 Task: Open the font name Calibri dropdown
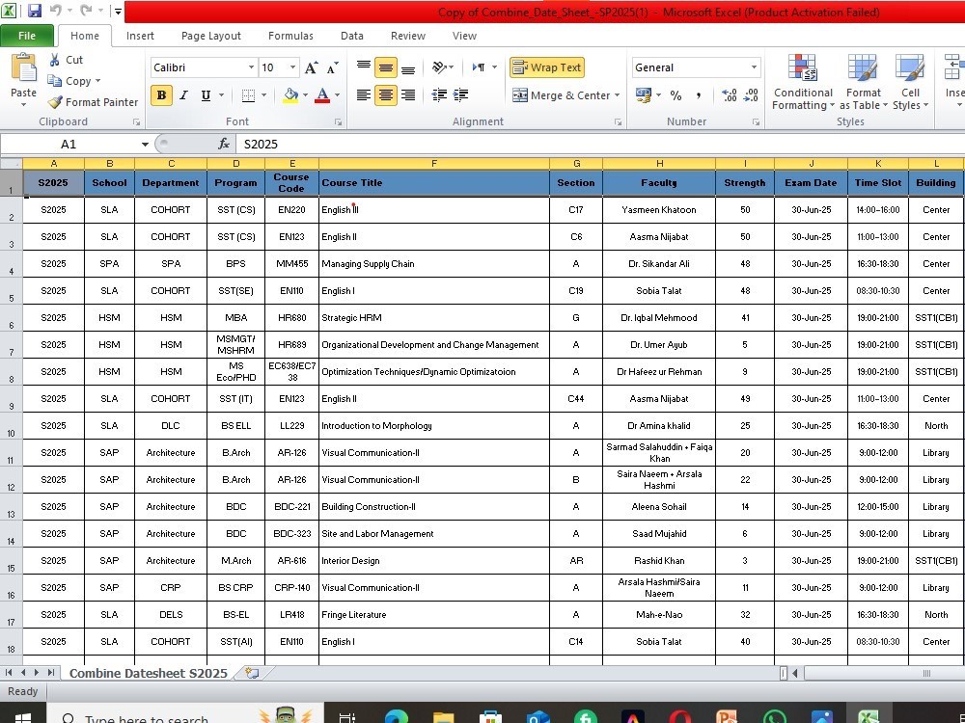(x=251, y=67)
